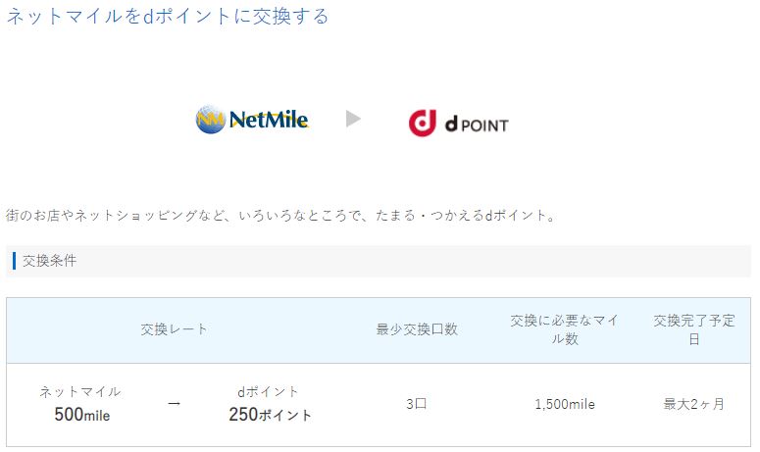
Task: Click the blue bar beside 交換条件
Action: click(x=14, y=261)
